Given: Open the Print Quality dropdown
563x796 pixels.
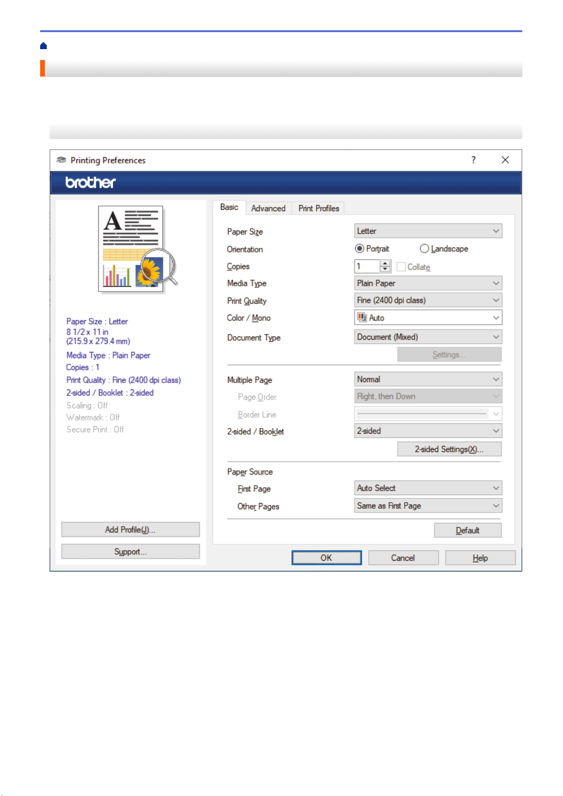Looking at the screenshot, I should pyautogui.click(x=428, y=300).
